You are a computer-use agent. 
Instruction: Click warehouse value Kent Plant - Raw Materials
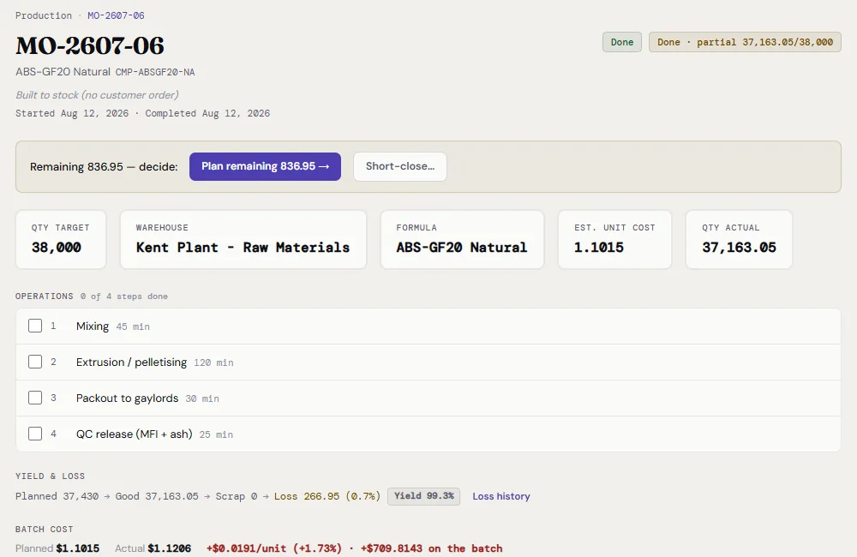click(x=243, y=248)
